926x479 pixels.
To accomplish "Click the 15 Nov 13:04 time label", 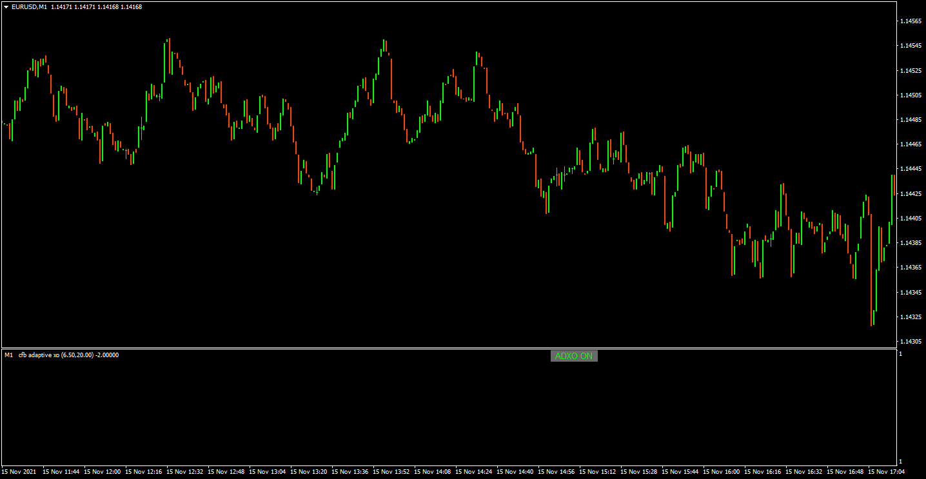I will click(268, 472).
